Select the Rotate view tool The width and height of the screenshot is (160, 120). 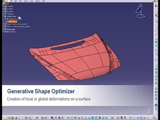tap(79, 118)
